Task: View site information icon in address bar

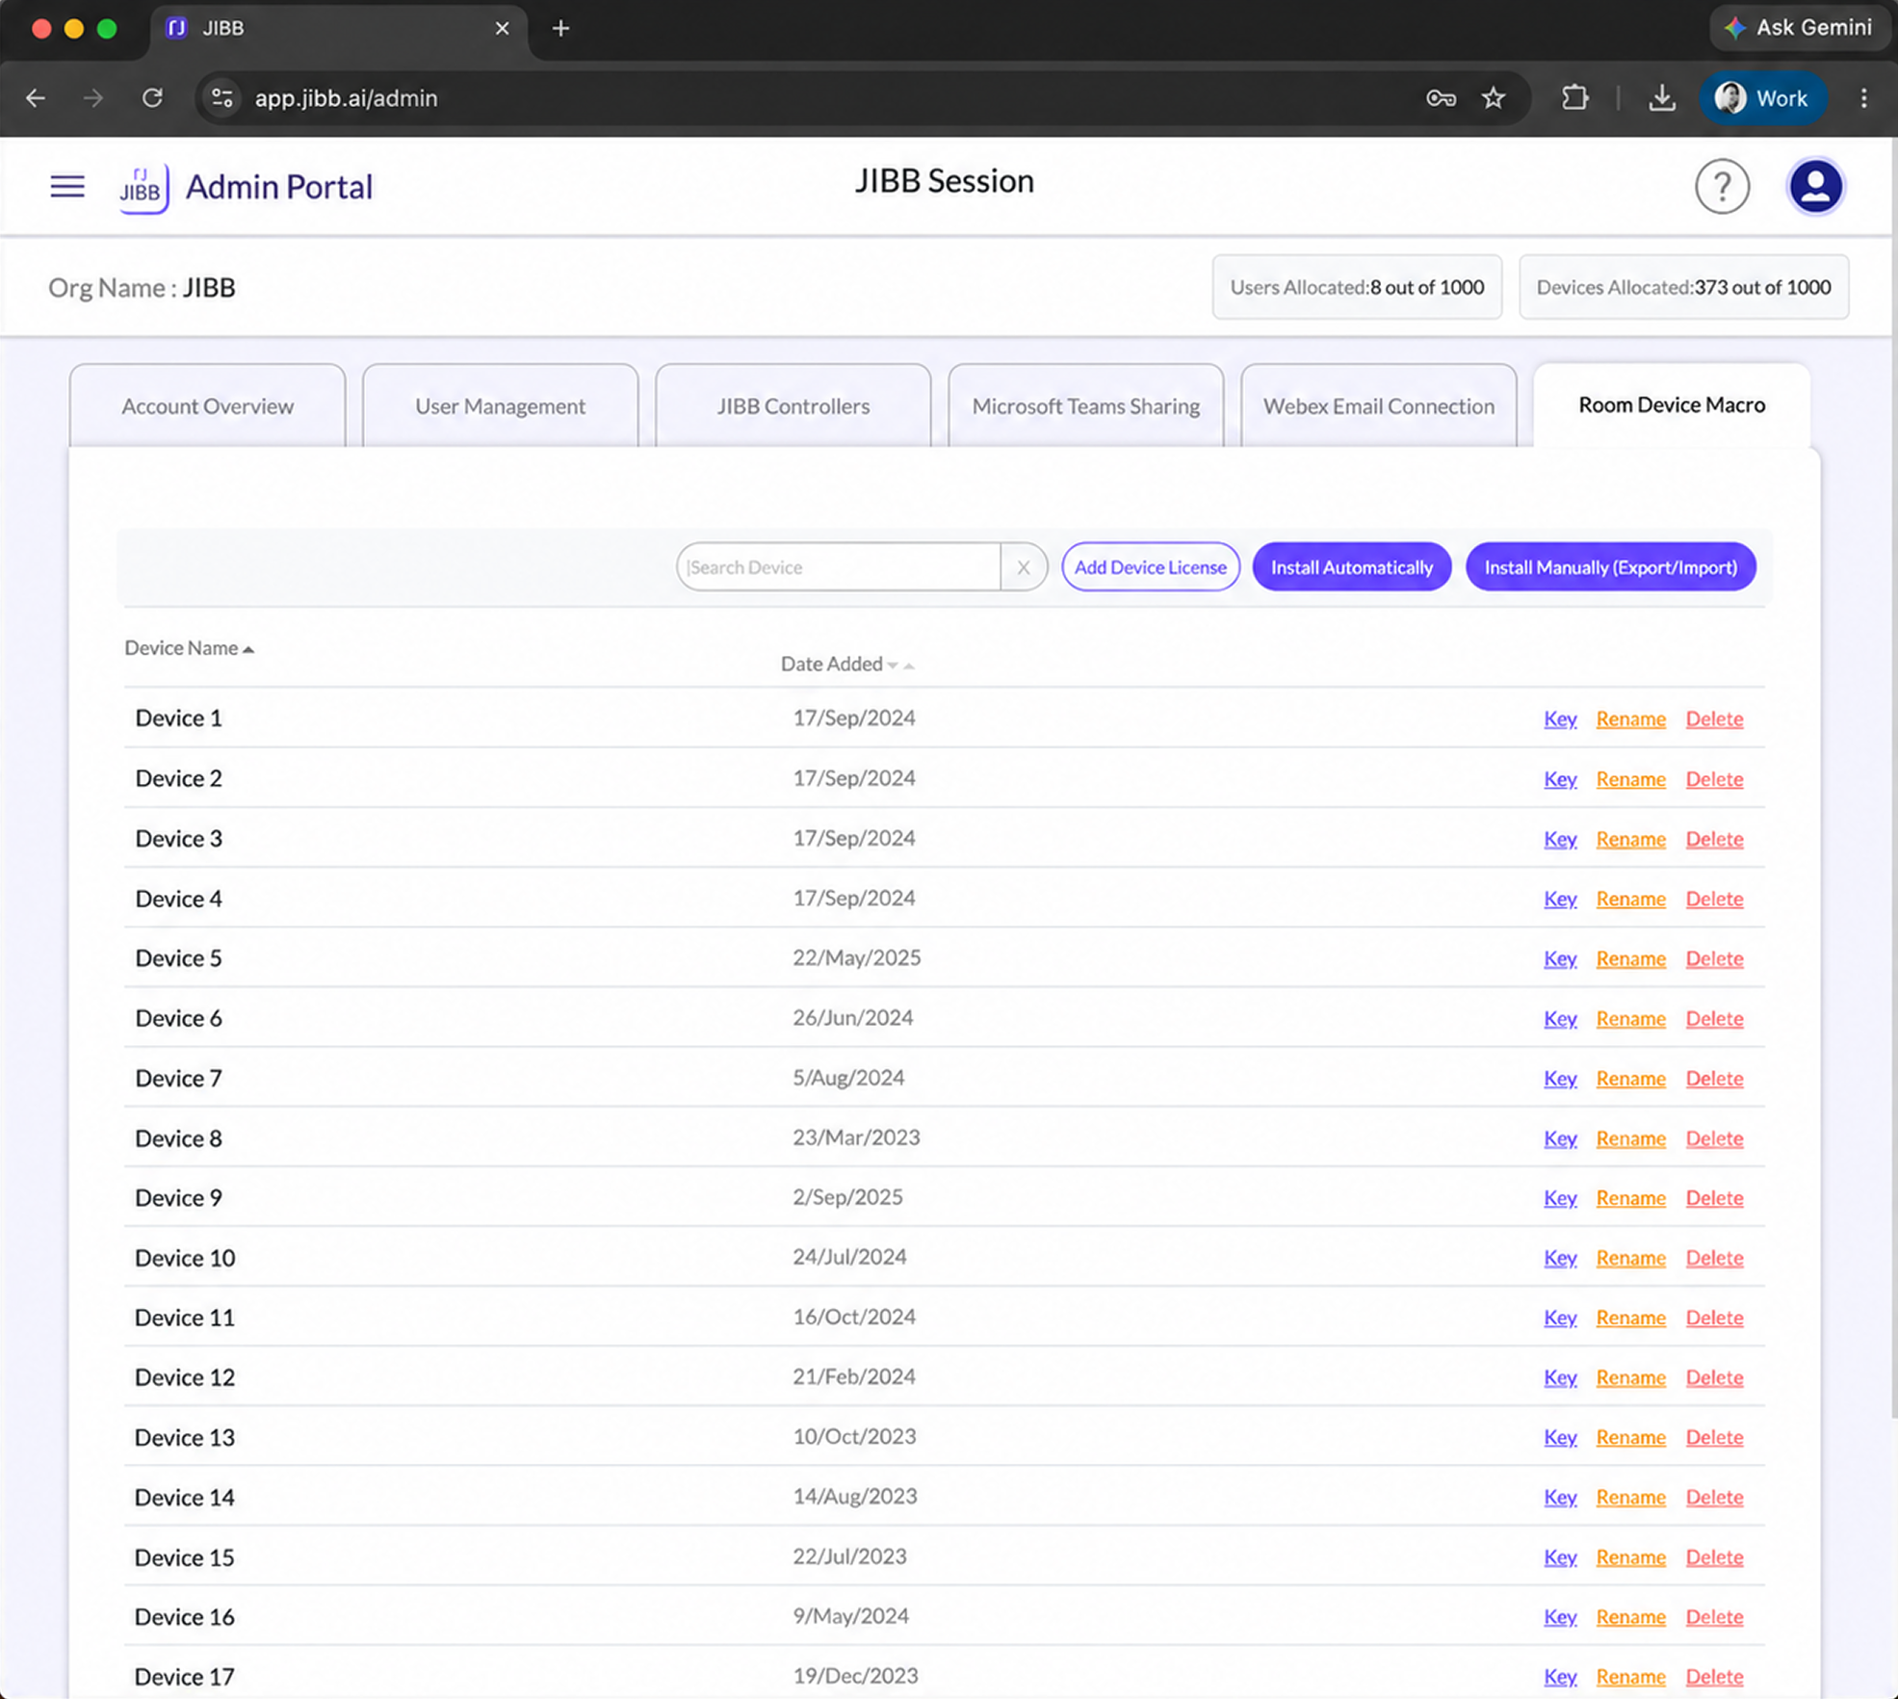Action: click(222, 98)
